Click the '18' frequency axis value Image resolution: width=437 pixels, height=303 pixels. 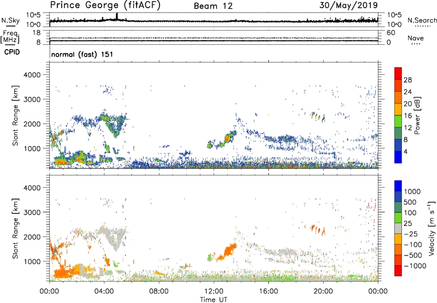click(37, 33)
